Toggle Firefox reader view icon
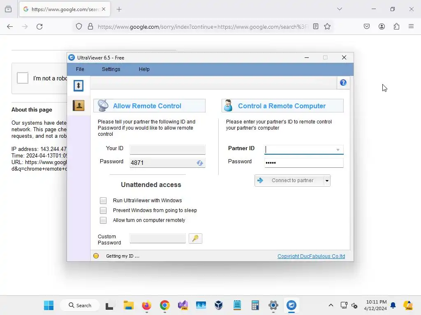 (x=316, y=27)
